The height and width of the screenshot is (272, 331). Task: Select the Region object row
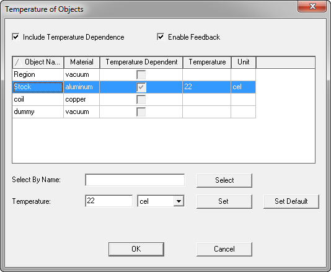(x=134, y=75)
